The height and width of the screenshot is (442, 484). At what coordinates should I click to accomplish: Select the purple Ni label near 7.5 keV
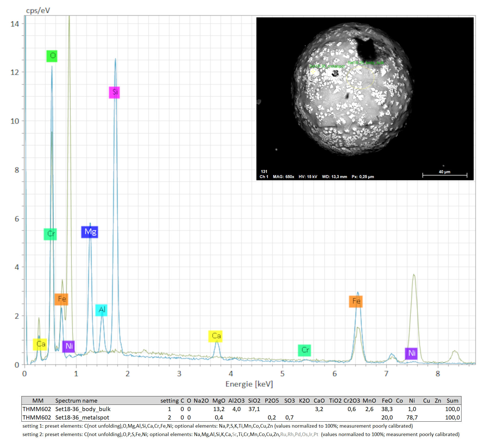411,353
